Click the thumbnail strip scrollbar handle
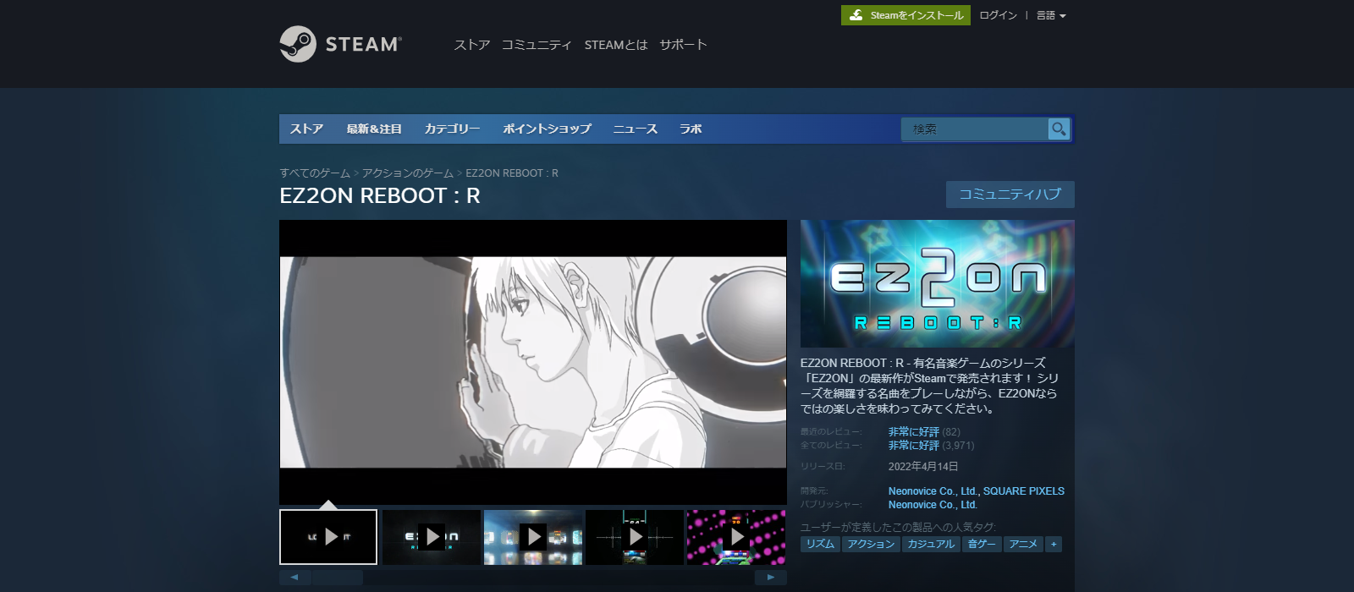The width and height of the screenshot is (1354, 592). (338, 577)
